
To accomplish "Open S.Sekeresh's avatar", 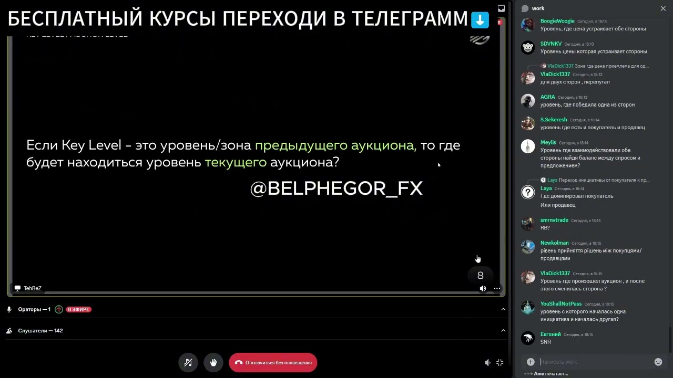I will (x=528, y=123).
